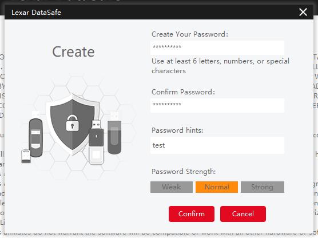Click the 'Confirm Password:' label

[183, 92]
